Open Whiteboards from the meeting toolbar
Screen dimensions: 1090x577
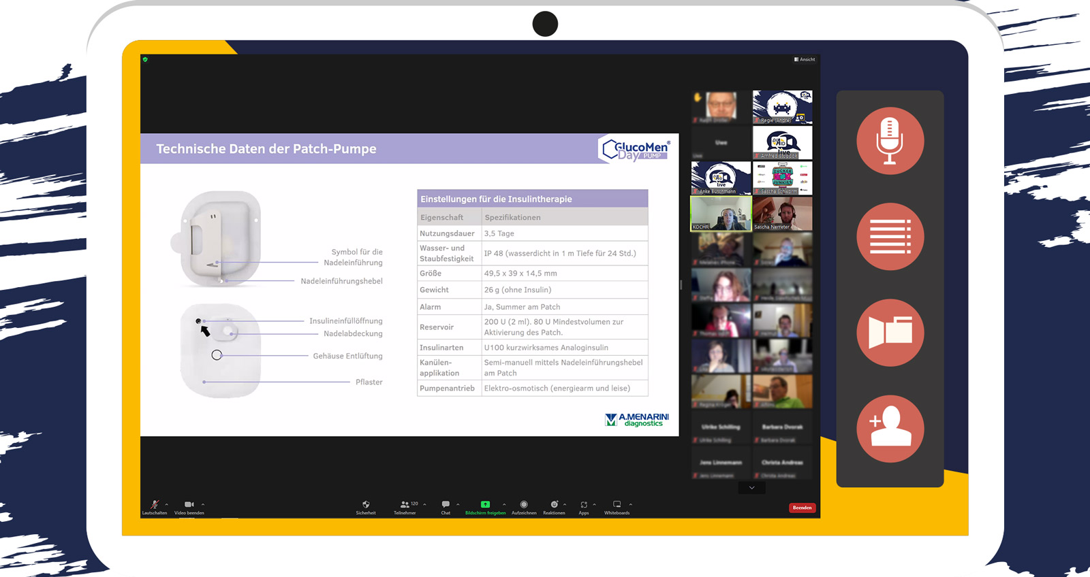(x=617, y=507)
